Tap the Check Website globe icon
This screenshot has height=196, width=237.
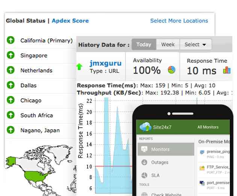tap(144, 194)
